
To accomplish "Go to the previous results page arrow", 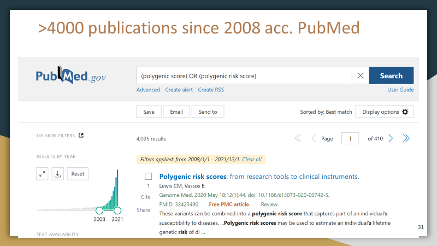I will tap(313, 138).
